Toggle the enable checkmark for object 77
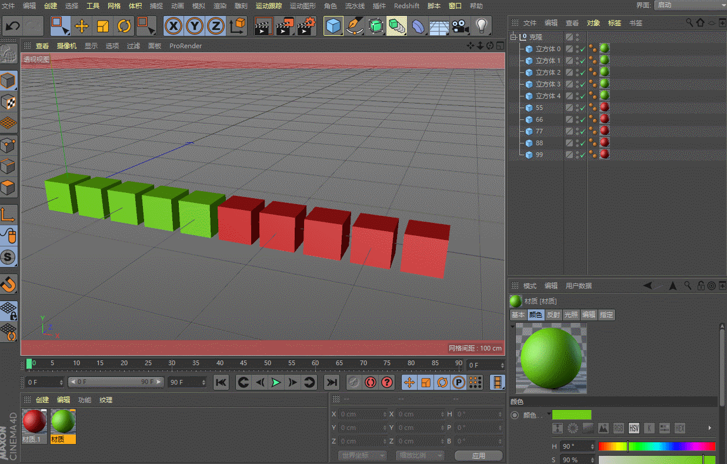 pyautogui.click(x=582, y=131)
